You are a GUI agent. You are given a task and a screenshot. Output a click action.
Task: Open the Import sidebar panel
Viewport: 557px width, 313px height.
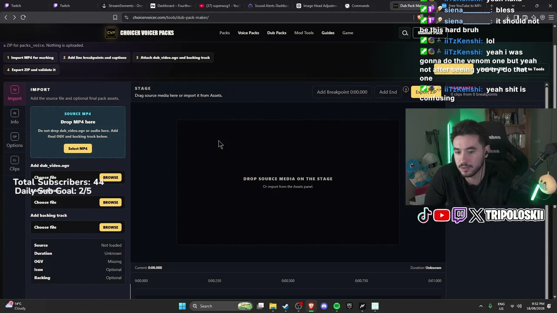[x=14, y=93]
